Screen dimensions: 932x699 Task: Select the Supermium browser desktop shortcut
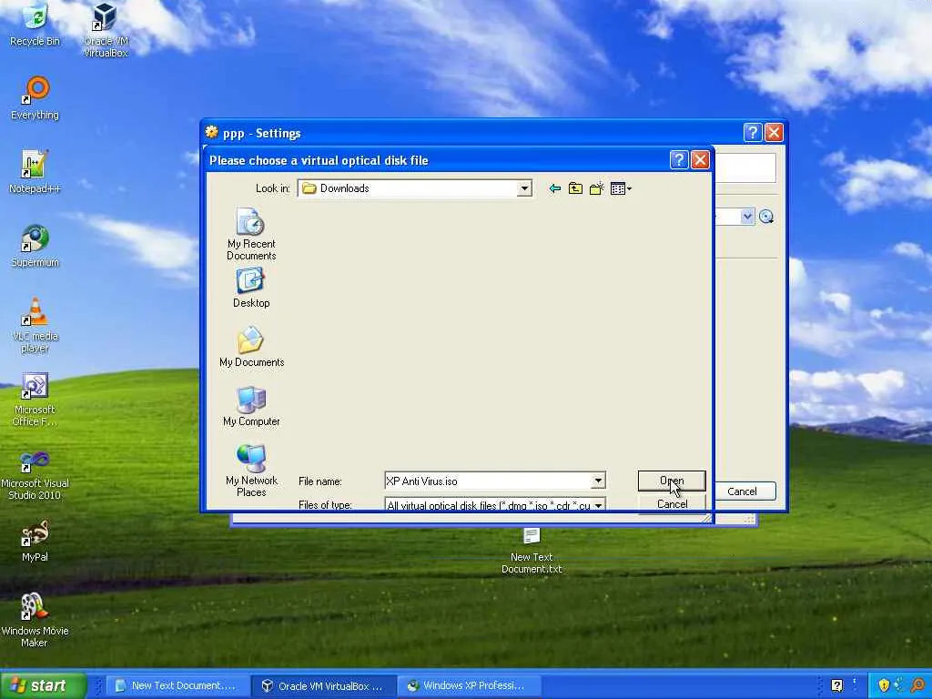click(x=35, y=246)
